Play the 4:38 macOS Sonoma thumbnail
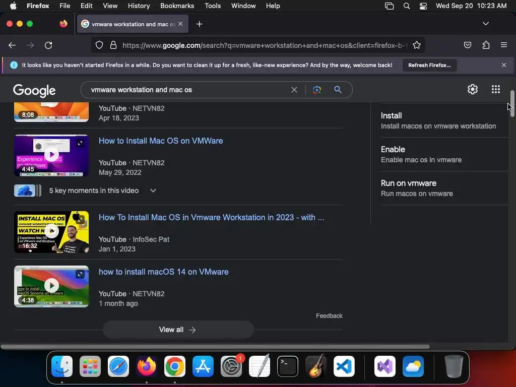 (x=51, y=286)
